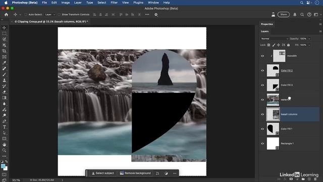The image size is (323, 182).
Task: Toggle Quick Mask mode icon
Action: pos(4,174)
